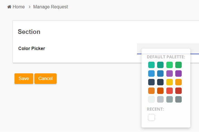This screenshot has height=132, width=199.
Task: Choose the darkest gray swatch in last row
Action: pos(178,99)
